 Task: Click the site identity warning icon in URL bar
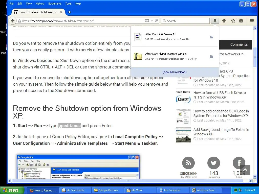click(19, 21)
